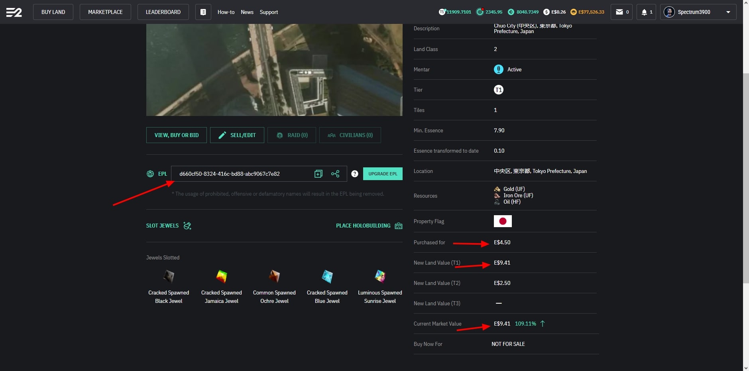Select the Luminous Spawned Sunrise Jewel
This screenshot has height=371, width=749.
coord(380,276)
